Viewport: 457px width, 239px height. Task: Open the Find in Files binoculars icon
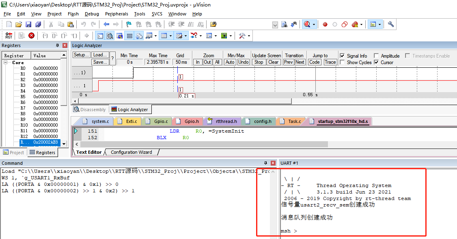point(213,24)
